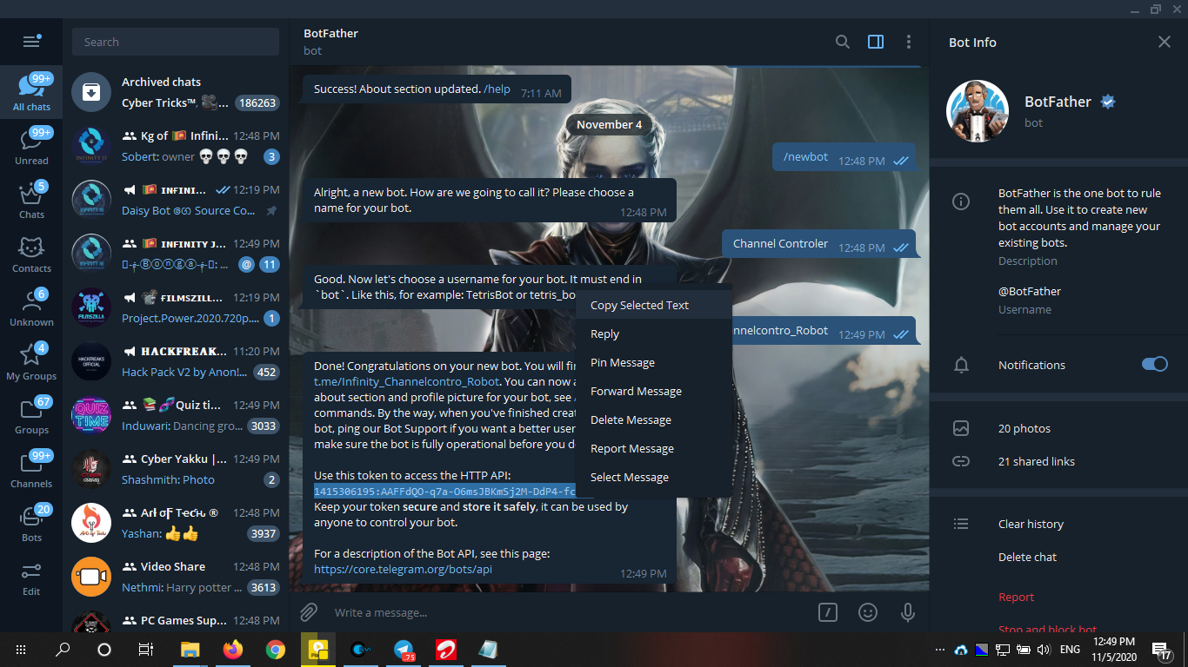Screen dimensions: 1188x667
Task: Close the Bot Info panel
Action: pyautogui.click(x=1165, y=42)
